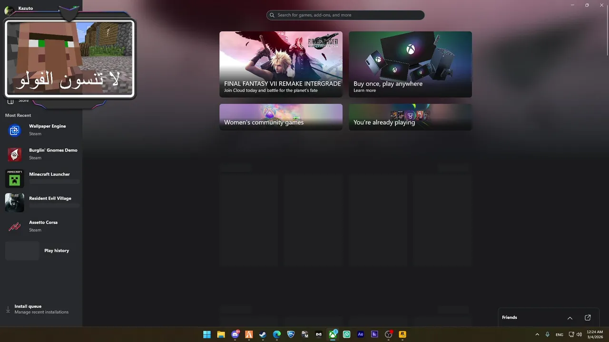Screen dimensions: 609x342
Task: Show hidden system tray icons
Action: click(x=537, y=334)
